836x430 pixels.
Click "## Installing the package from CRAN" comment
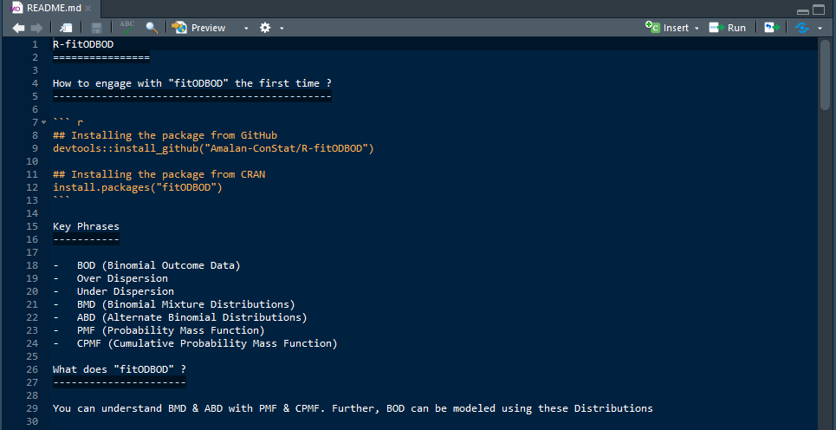(x=159, y=174)
